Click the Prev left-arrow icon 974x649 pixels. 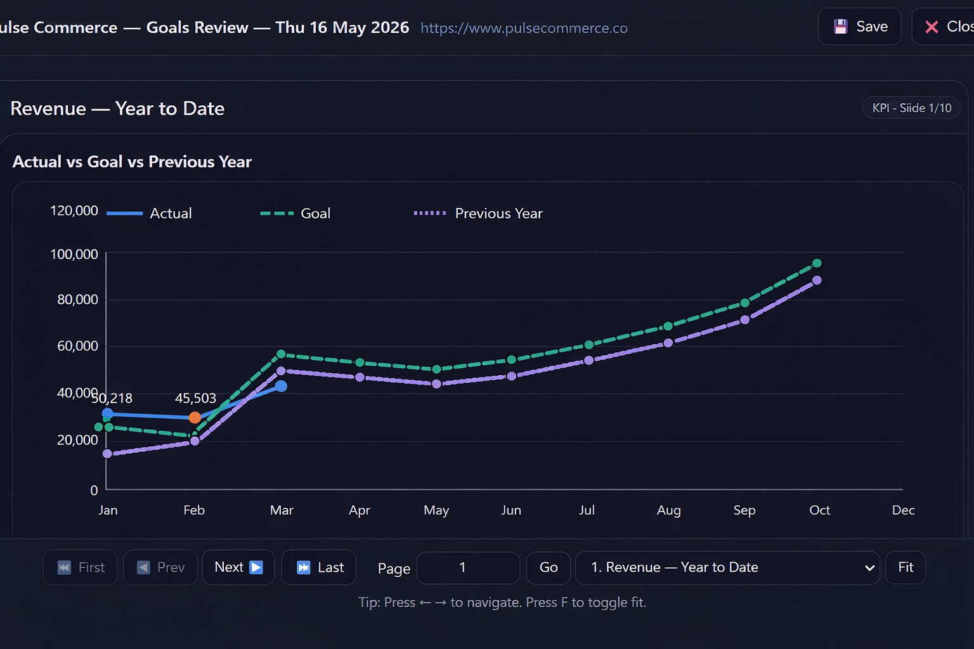143,567
